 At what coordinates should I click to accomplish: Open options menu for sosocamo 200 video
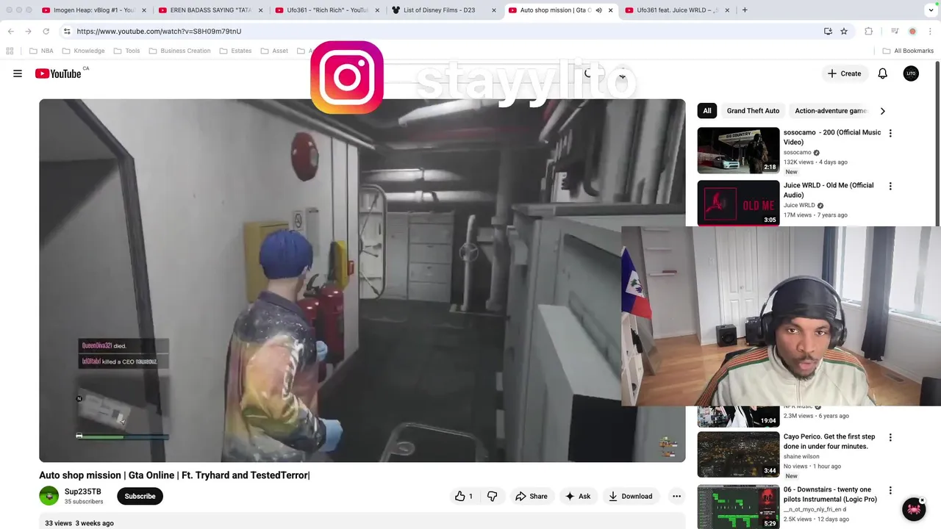890,133
